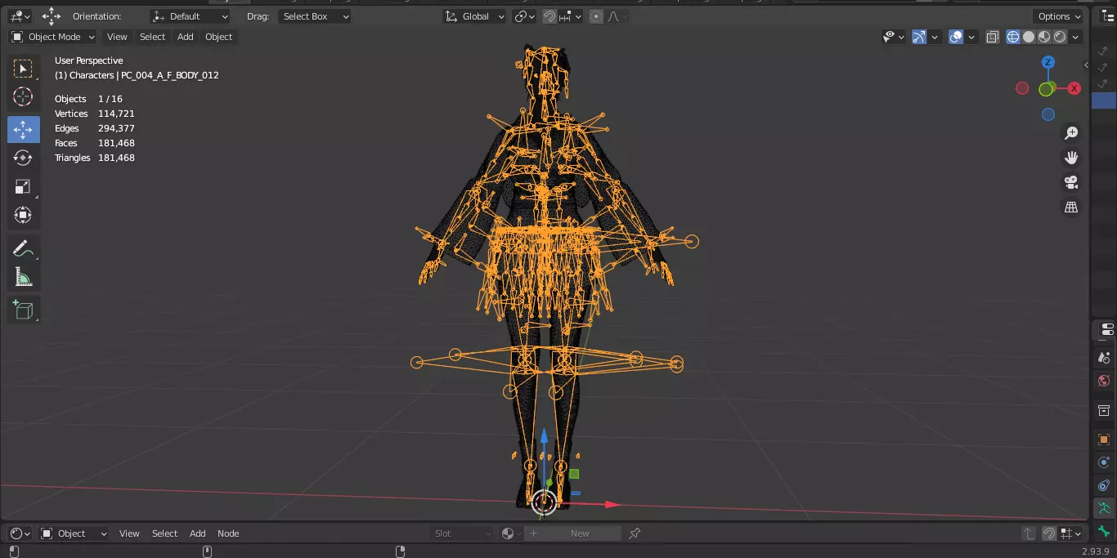The image size is (1117, 558).
Task: Activate the 3D Cursor tool
Action: click(x=23, y=96)
